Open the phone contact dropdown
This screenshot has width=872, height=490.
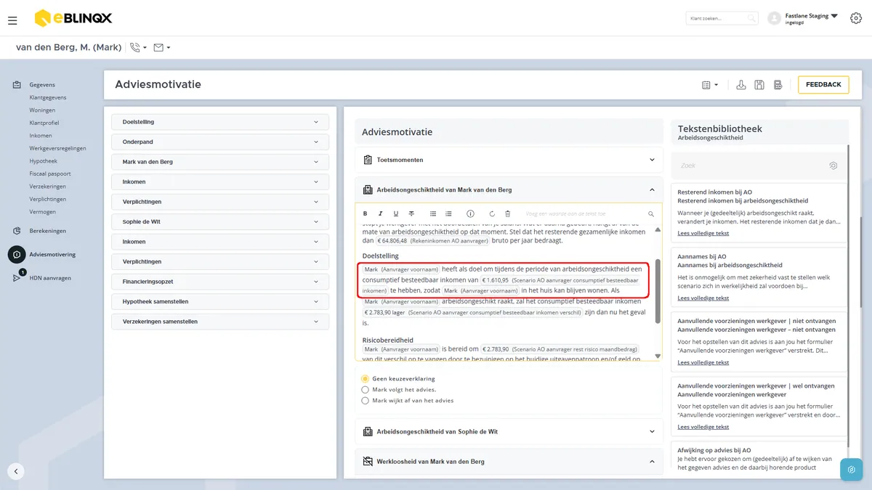click(x=138, y=48)
